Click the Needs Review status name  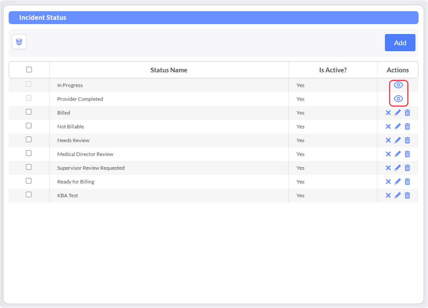[x=73, y=140]
